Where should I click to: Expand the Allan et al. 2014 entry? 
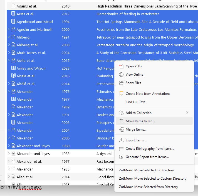tap(9, 177)
